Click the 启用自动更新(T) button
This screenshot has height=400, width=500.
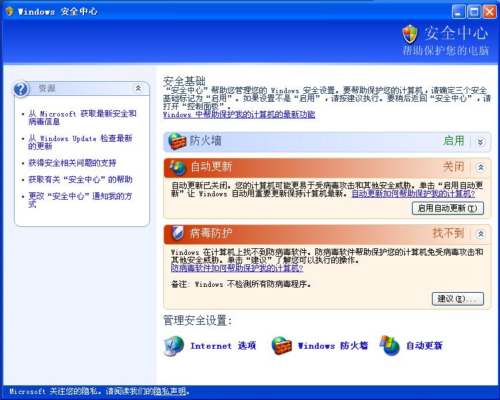click(x=448, y=208)
